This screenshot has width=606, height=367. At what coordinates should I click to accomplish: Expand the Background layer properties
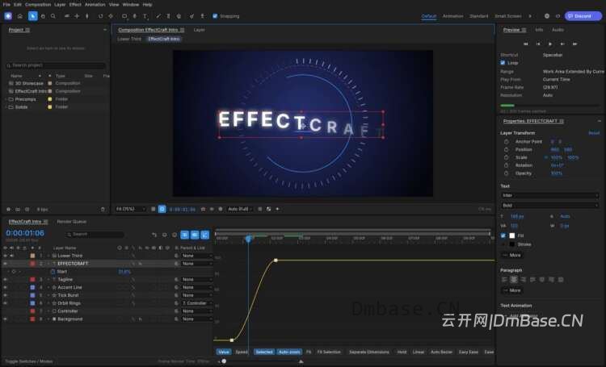coord(48,319)
